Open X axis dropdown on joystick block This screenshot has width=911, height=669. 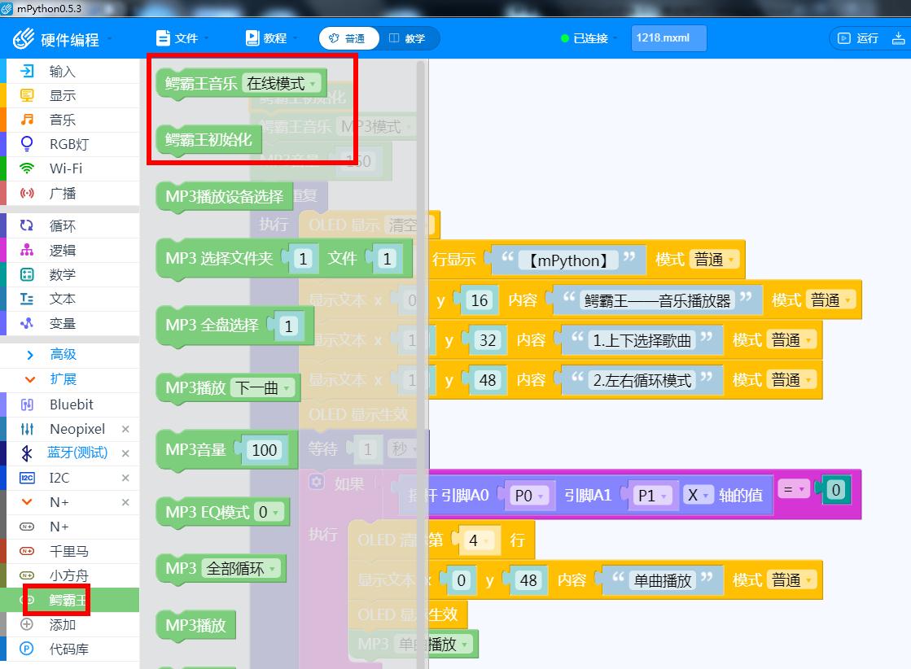click(698, 495)
